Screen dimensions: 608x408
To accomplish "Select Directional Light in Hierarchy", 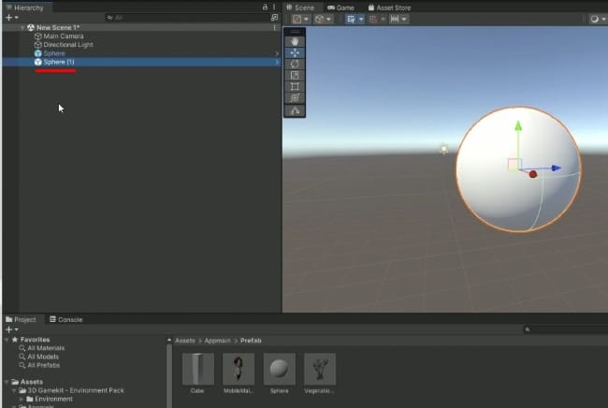I will 64,45.
